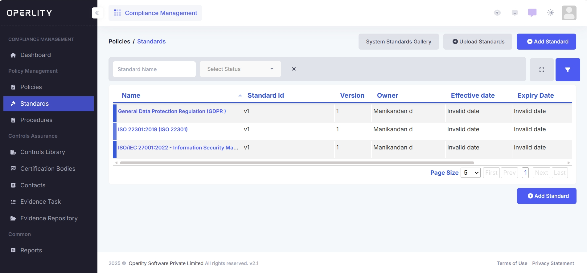Open the user profile avatar
Image resolution: width=587 pixels, height=273 pixels.
point(569,13)
